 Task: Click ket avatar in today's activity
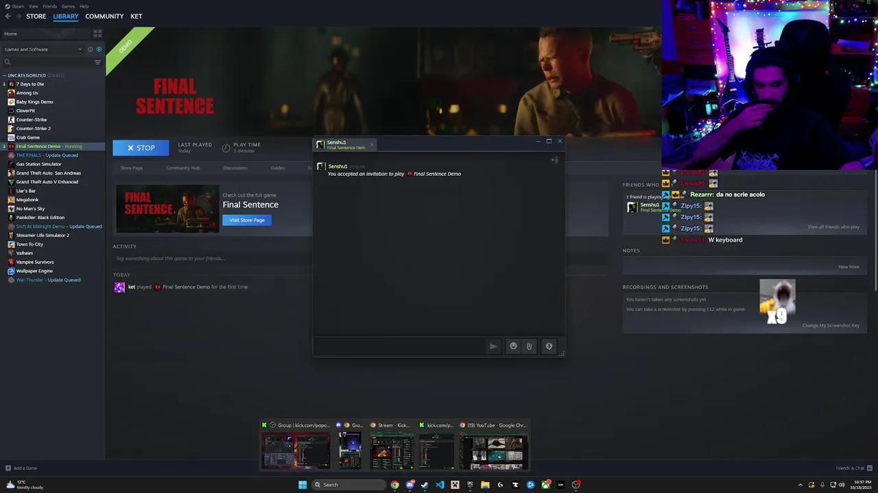click(119, 287)
